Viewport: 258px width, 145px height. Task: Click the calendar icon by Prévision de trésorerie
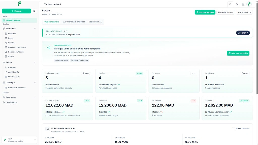click(x=48, y=129)
